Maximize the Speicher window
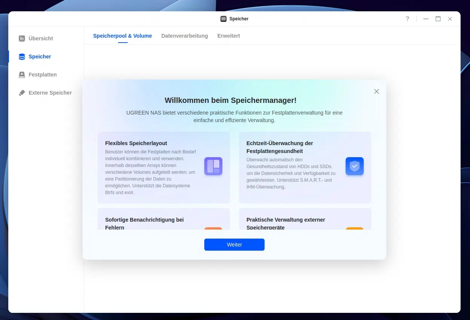Image resolution: width=470 pixels, height=320 pixels. pyautogui.click(x=438, y=19)
